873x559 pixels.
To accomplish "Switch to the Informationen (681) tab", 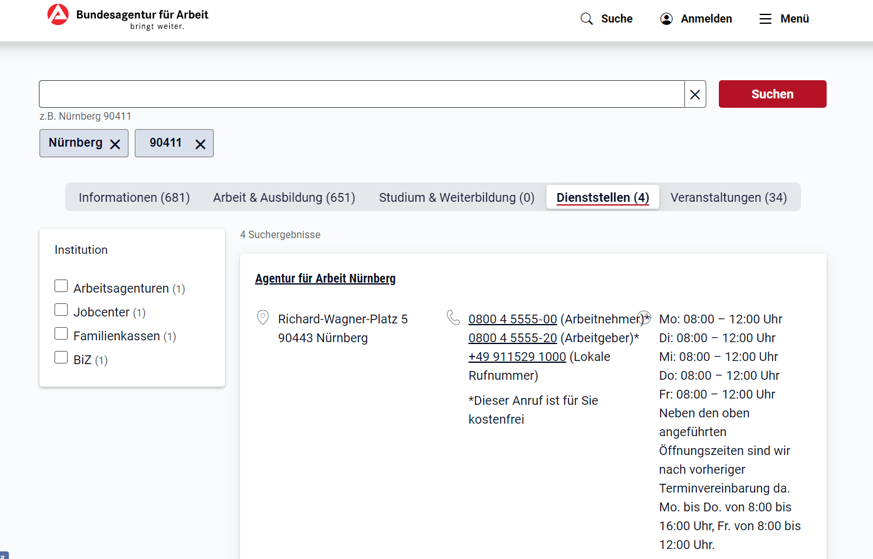I will [134, 197].
